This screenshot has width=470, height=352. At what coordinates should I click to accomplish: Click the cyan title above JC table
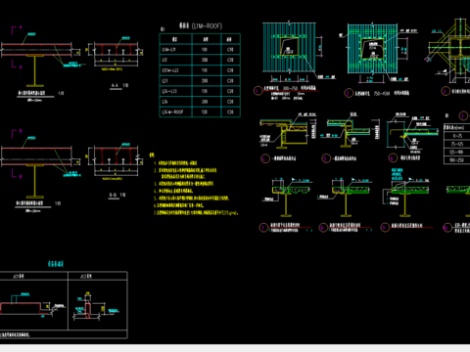click(x=56, y=264)
